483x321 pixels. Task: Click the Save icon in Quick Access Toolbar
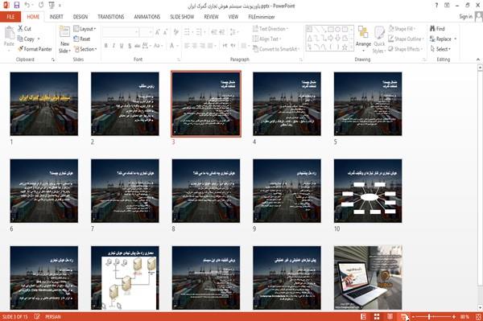[17, 6]
